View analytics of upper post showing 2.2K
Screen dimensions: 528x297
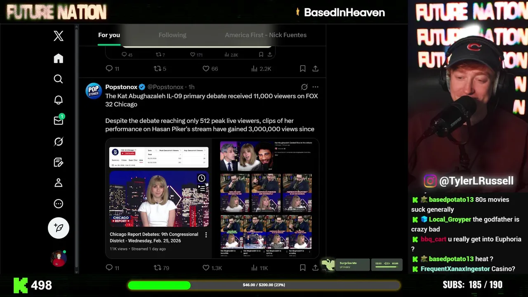(261, 68)
